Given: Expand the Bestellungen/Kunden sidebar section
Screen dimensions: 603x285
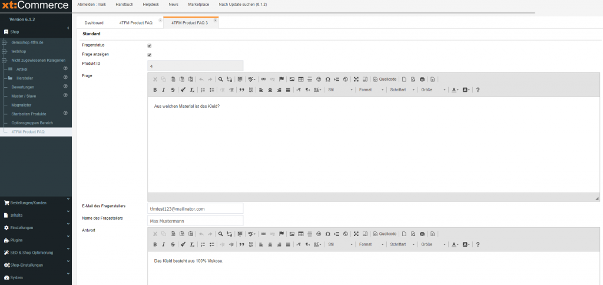Looking at the screenshot, I should coord(35,203).
